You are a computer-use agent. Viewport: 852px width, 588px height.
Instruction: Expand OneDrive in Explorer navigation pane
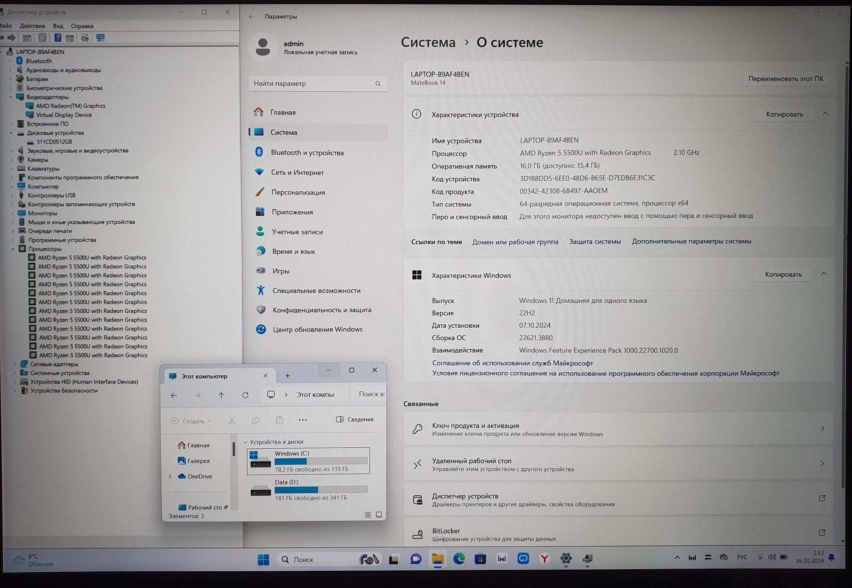(x=170, y=477)
